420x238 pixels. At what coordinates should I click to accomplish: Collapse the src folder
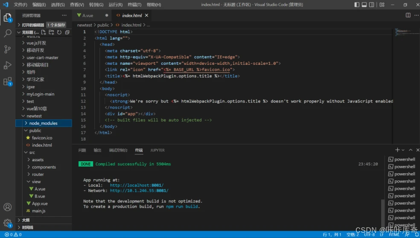pyautogui.click(x=44, y=152)
